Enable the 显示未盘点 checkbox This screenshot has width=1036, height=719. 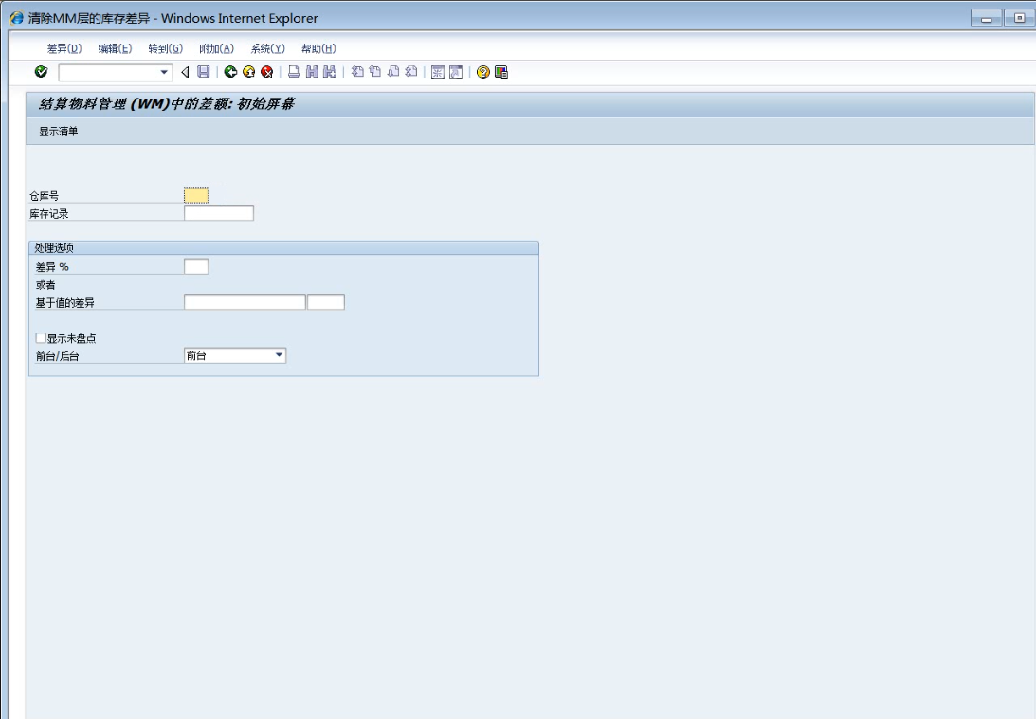coord(41,338)
